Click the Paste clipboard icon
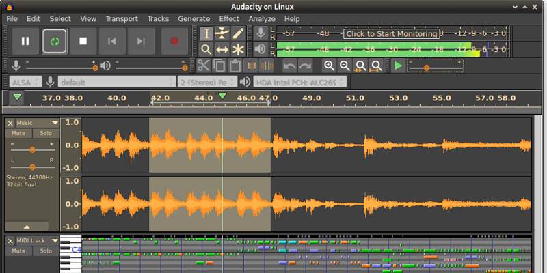547x273 pixels. 235,66
